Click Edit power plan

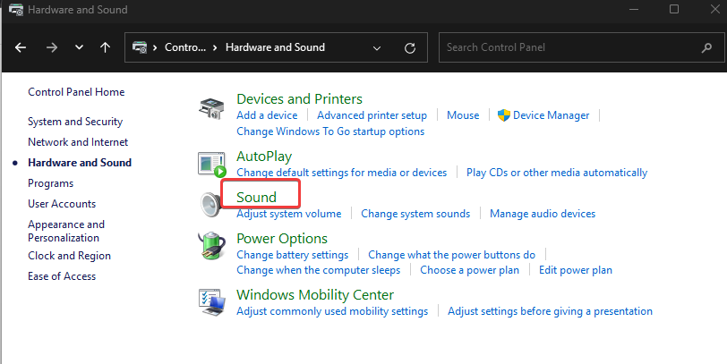tap(576, 270)
